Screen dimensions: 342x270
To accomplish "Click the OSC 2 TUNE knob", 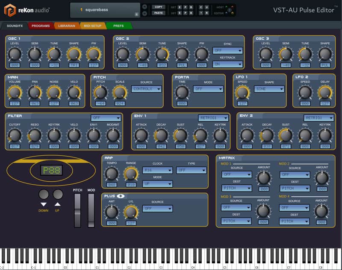I will pyautogui.click(x=162, y=54).
